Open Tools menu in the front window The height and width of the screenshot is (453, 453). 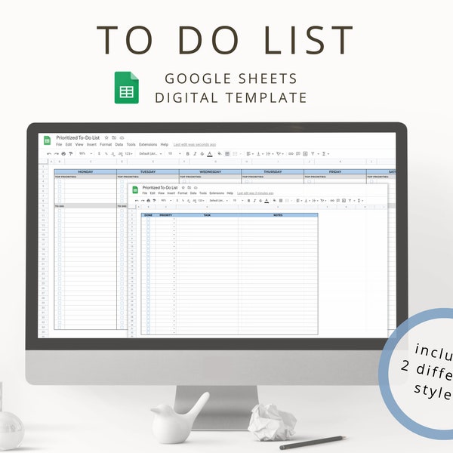pyautogui.click(x=203, y=193)
